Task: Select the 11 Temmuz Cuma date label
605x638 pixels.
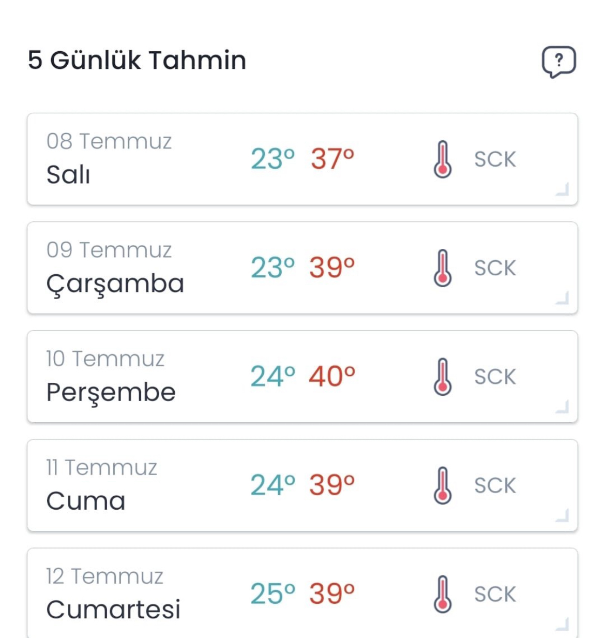Action: point(101,467)
